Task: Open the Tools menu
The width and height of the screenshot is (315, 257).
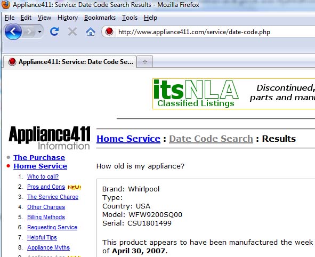Action: pos(130,18)
